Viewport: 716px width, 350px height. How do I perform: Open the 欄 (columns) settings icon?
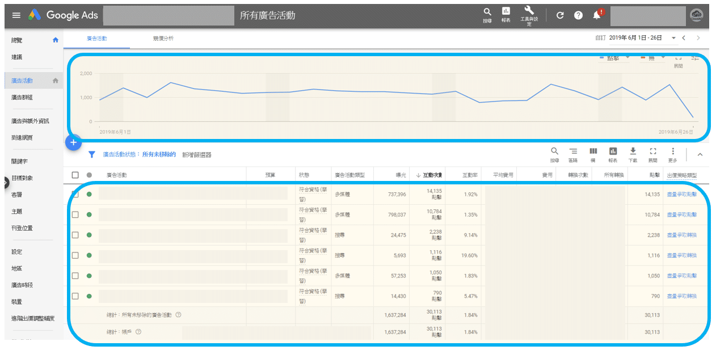pos(593,151)
